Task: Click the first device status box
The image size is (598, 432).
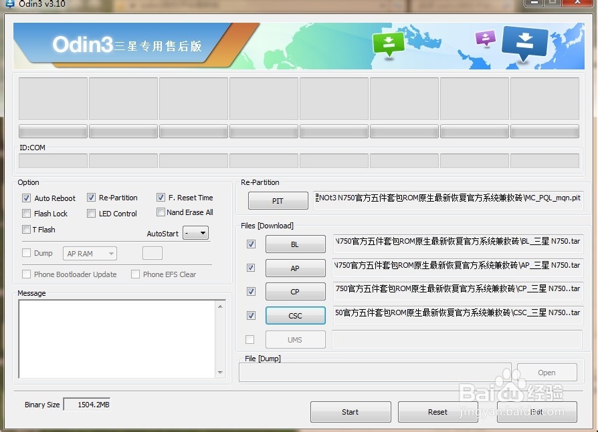Action: [x=53, y=99]
